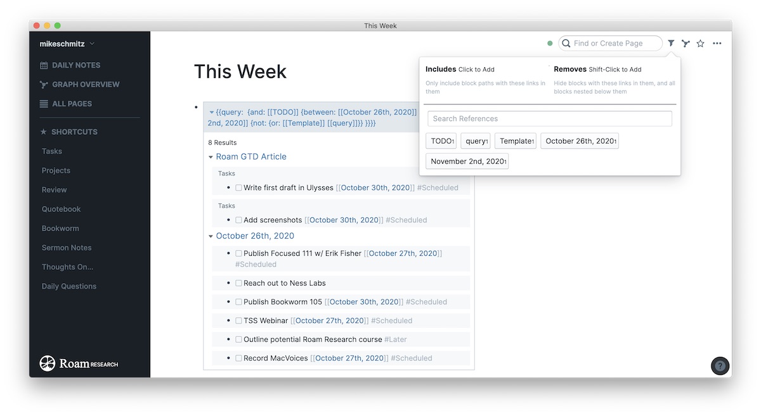Check the 'Publish Bookworm 105' task
The width and height of the screenshot is (761, 416).
point(238,302)
